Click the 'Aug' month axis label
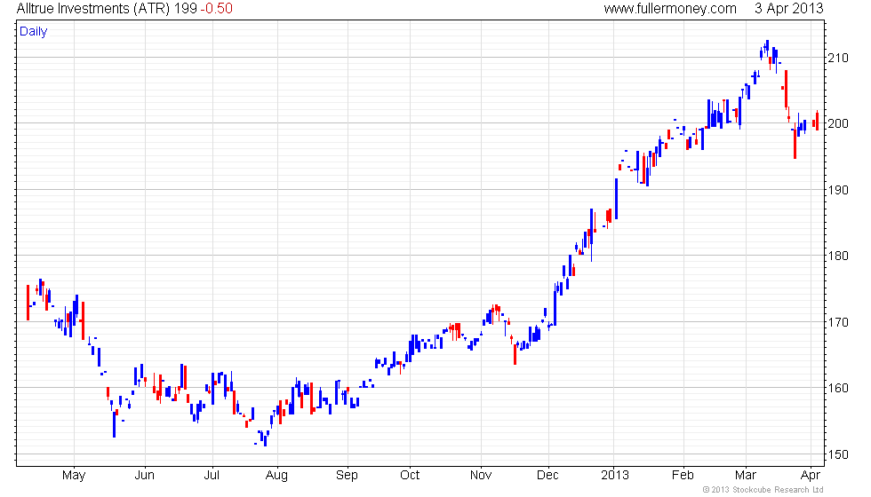871x497 pixels. click(276, 476)
